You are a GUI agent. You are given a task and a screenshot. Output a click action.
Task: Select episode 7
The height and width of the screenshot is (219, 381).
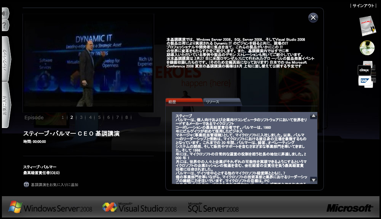pyautogui.click(x=117, y=117)
